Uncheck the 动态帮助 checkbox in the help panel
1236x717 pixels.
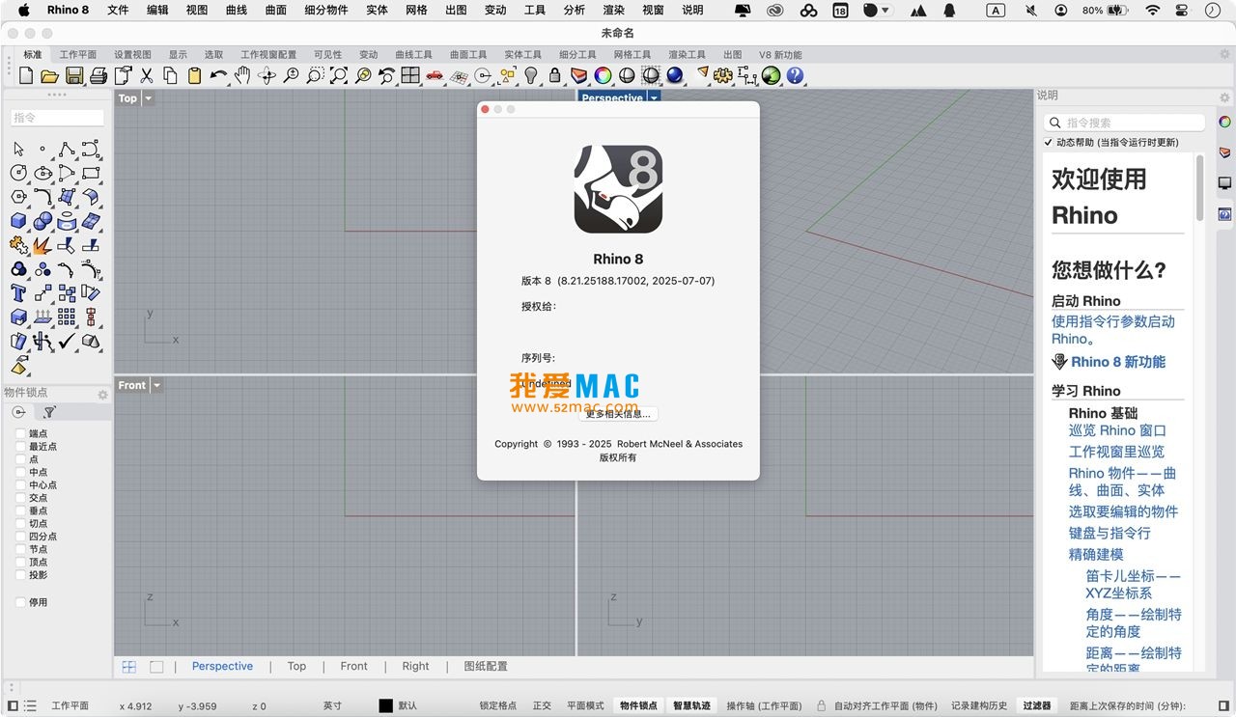coord(1048,142)
